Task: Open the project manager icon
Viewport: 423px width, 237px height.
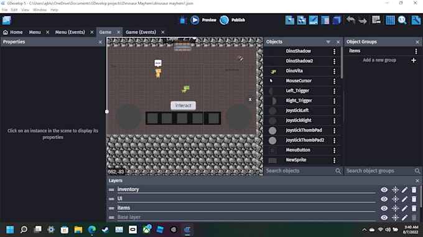Action: point(6,20)
